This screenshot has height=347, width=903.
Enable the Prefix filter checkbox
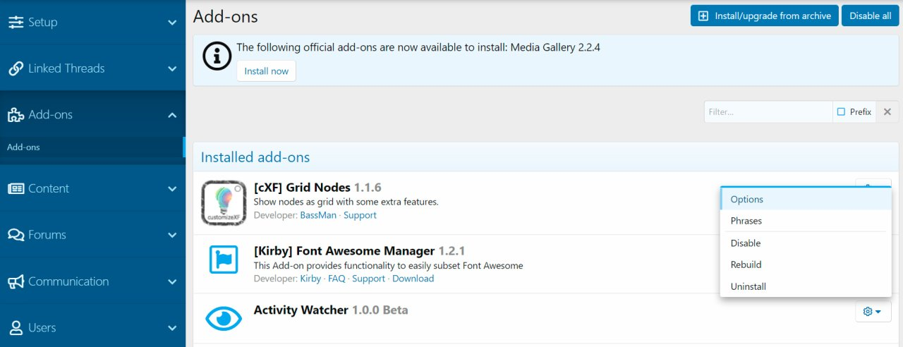coord(841,111)
